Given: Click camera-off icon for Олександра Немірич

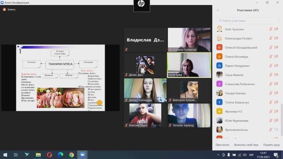Looking at the screenshot, I should point(276,38).
